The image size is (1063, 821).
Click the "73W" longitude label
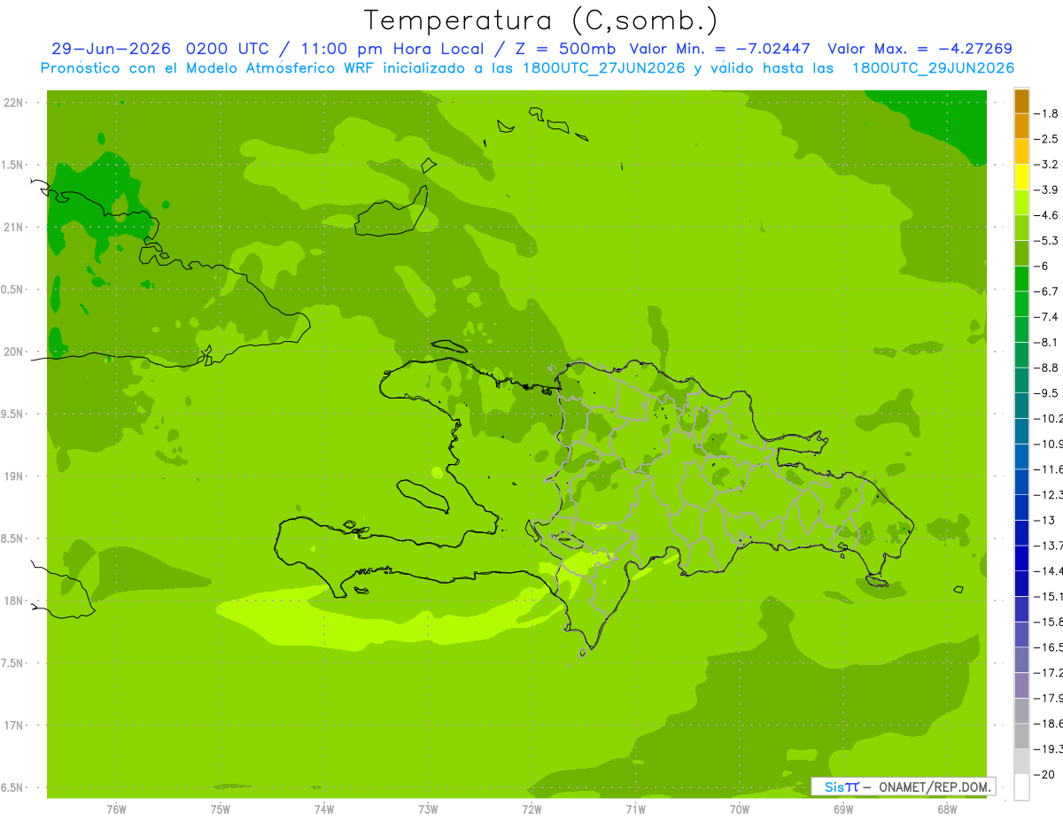[x=428, y=809]
